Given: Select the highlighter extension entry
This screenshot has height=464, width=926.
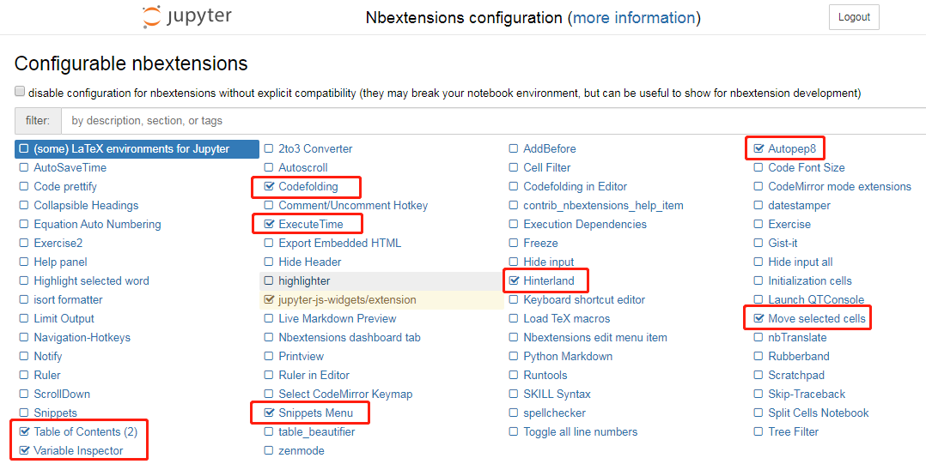Looking at the screenshot, I should click(304, 280).
